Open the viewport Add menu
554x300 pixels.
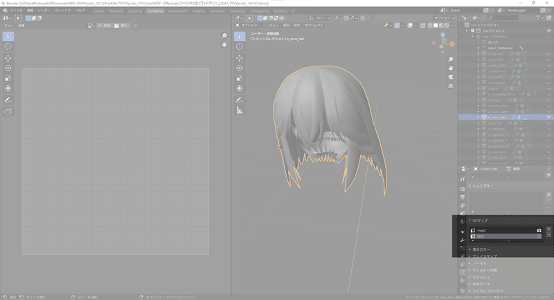(x=297, y=26)
